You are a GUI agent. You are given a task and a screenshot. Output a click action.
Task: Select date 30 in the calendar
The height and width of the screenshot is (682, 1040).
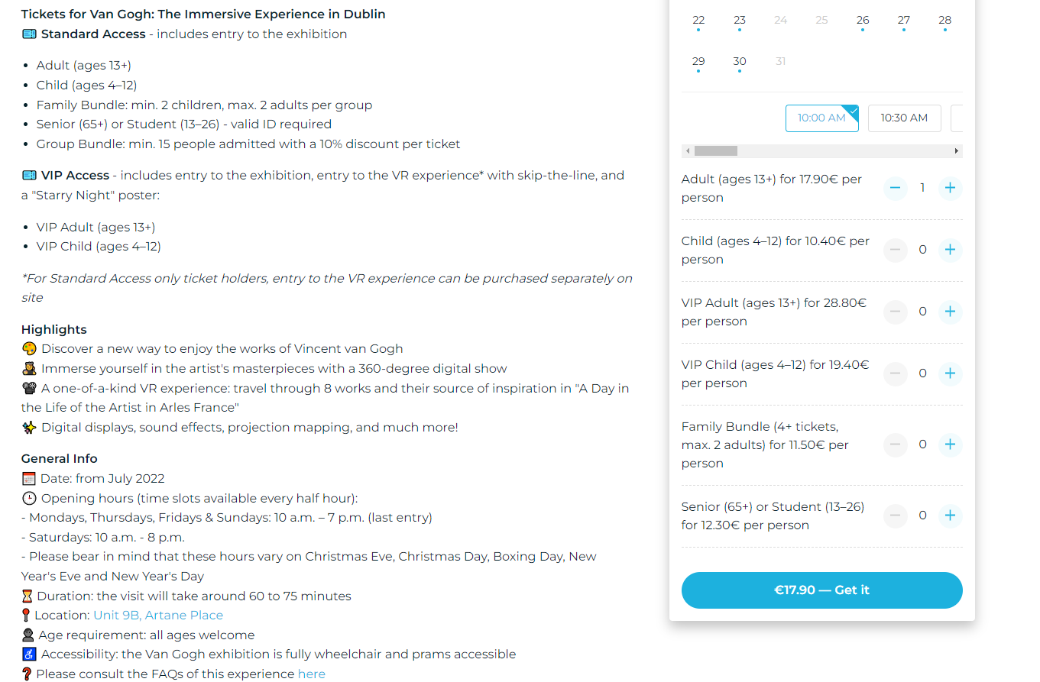740,62
